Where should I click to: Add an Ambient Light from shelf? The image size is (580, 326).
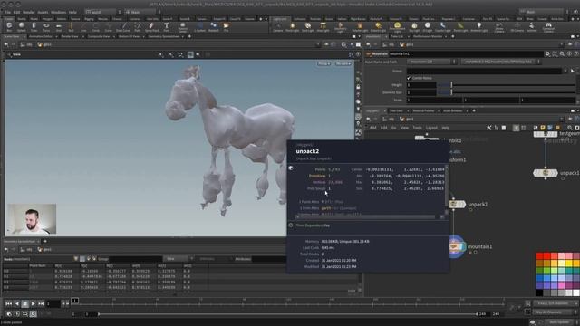[x=479, y=26]
